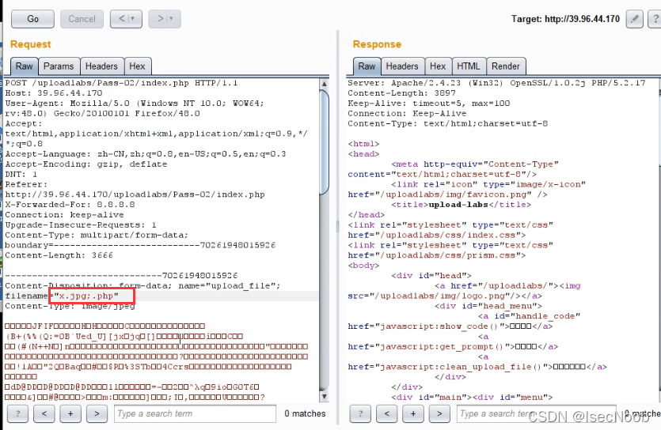The height and width of the screenshot is (430, 661).
Task: Open help via question mark beside target
Action: [655, 19]
